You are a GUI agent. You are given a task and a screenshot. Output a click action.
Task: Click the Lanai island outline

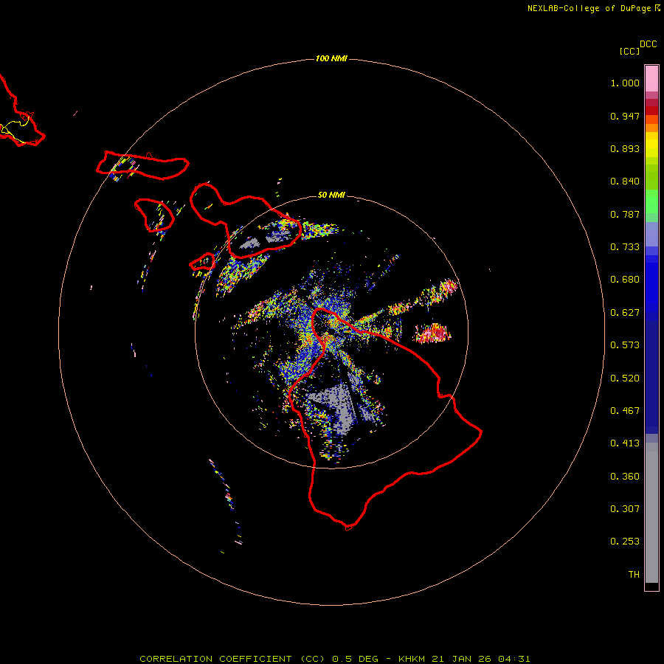click(x=154, y=215)
